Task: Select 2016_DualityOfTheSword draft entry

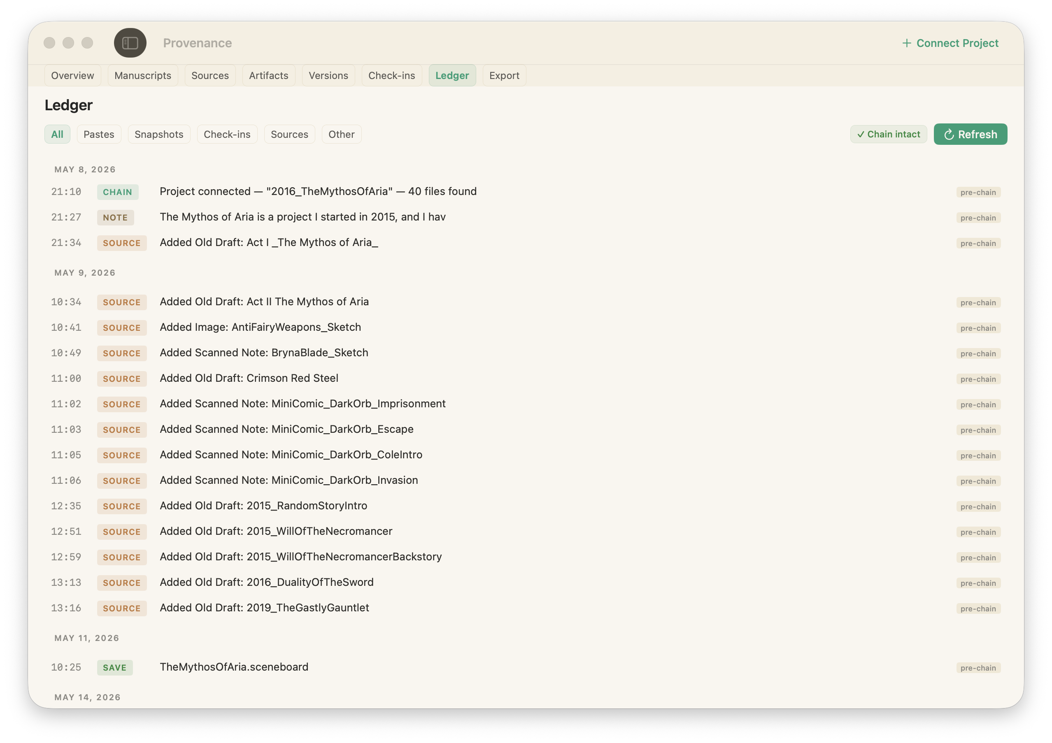Action: (526, 582)
